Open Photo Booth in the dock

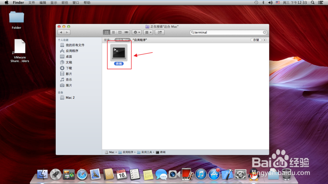click(187, 175)
